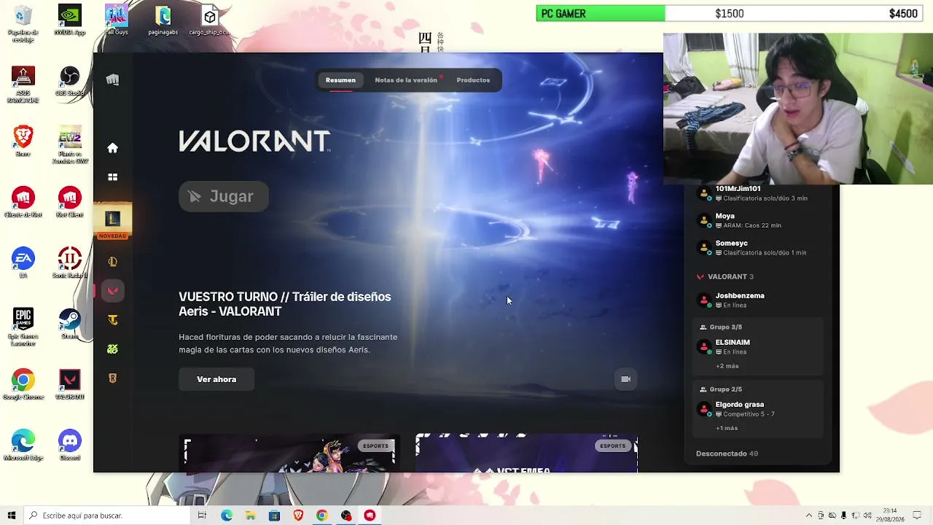Select the Sonic Racing desktop shortcut
Viewport: 933px width, 525px height.
[69, 263]
